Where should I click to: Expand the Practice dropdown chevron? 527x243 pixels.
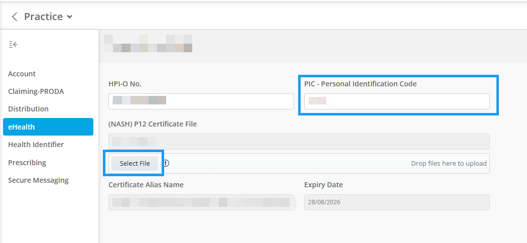pyautogui.click(x=70, y=17)
